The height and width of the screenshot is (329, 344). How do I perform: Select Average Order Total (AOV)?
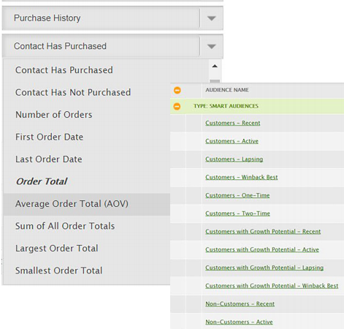(x=87, y=204)
